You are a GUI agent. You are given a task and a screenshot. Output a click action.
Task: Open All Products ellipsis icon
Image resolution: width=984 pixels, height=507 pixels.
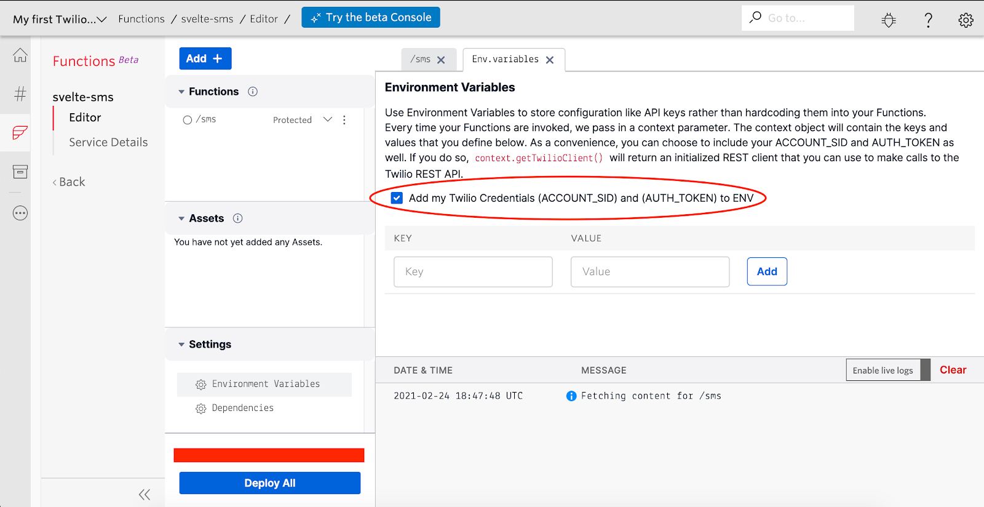pos(20,214)
